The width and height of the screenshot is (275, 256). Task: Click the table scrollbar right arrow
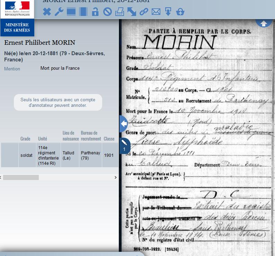pyautogui.click(x=116, y=178)
